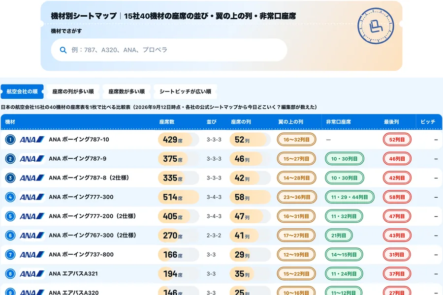Click the 最後列 column header
The height and width of the screenshot is (295, 443).
[391, 121]
